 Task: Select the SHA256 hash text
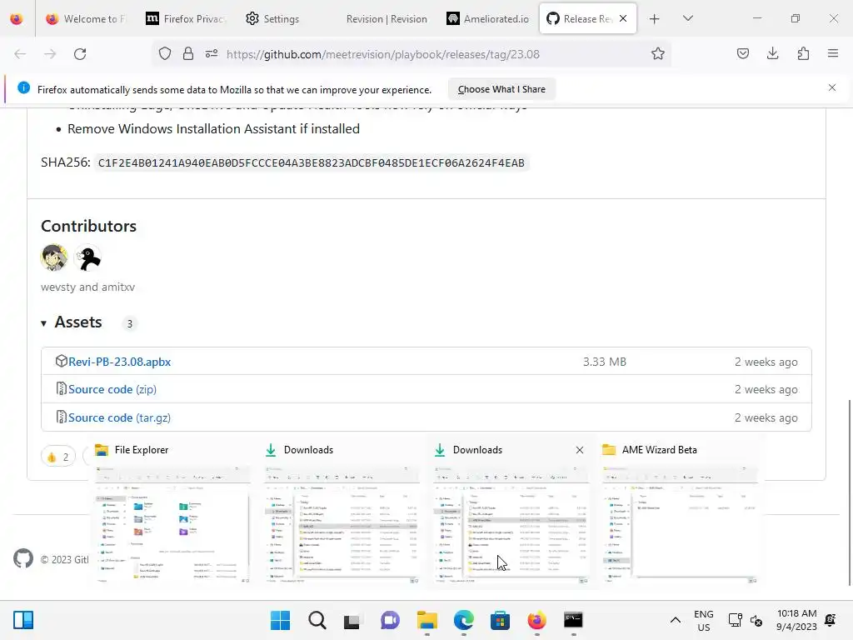pos(312,162)
